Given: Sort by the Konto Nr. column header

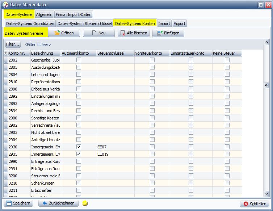Looking at the screenshot, I should 19,53.
